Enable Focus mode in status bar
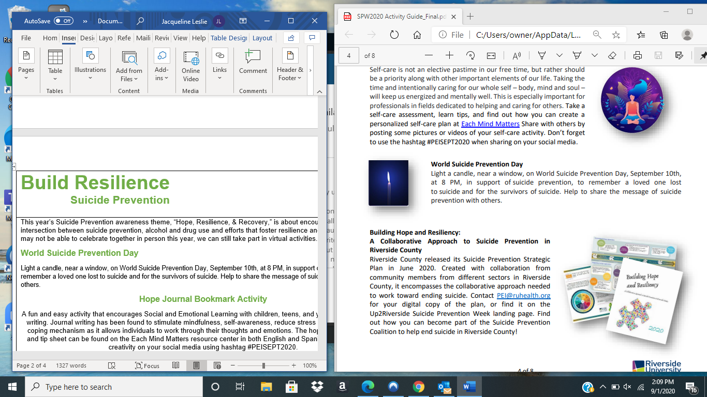707x397 pixels. [x=148, y=365]
